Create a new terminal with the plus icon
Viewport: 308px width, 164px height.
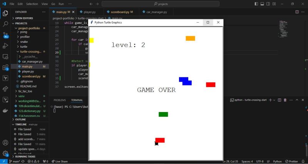coord(270,100)
